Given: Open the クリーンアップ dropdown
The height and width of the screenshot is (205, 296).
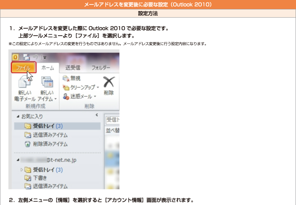Looking at the screenshot, I should 81,87.
